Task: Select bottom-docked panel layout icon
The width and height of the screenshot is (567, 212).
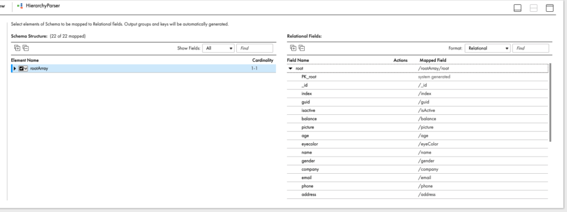Action: tap(517, 8)
